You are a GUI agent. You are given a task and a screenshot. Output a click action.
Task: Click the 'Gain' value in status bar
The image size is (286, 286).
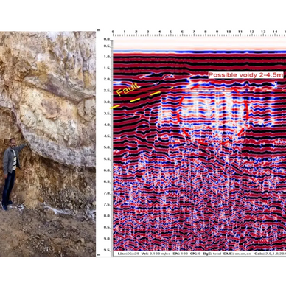[270, 254]
